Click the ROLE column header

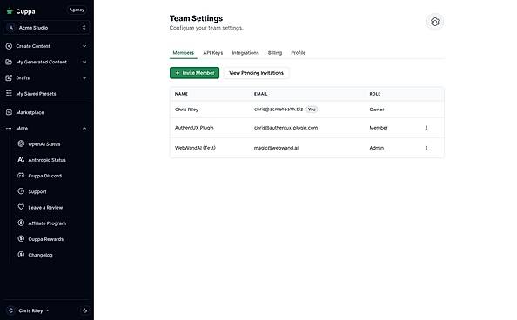click(375, 94)
